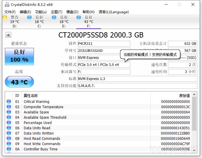Click the blue status icon for E:
This screenshot has width=202, height=158.
54,17
